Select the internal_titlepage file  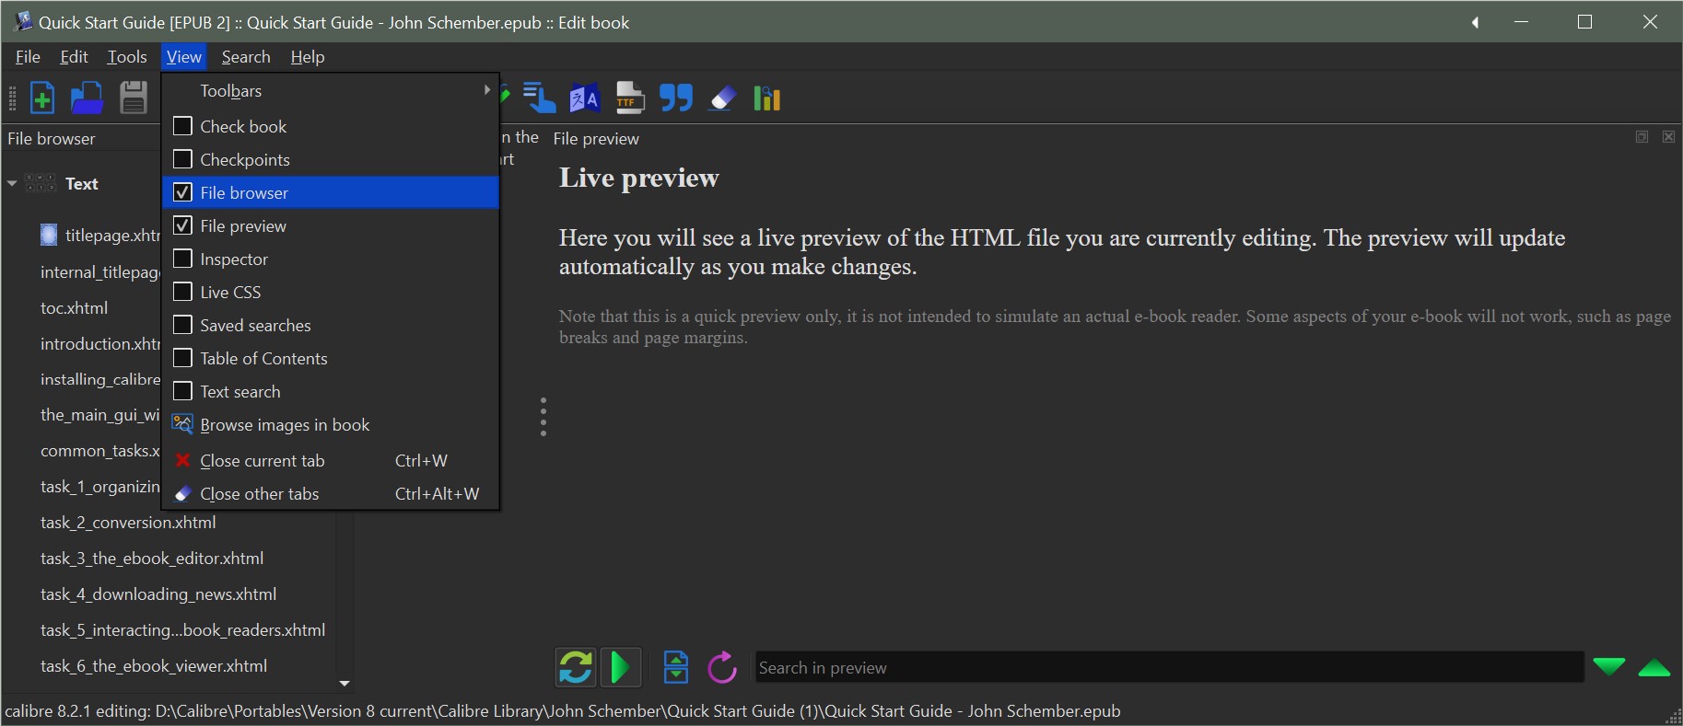[x=99, y=271]
